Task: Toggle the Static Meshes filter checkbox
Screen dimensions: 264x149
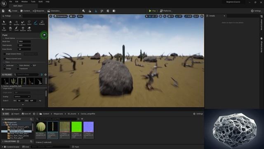Action: pos(18,65)
